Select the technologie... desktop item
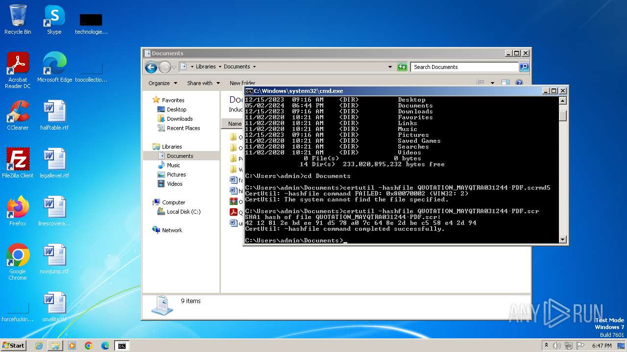 pos(91,23)
